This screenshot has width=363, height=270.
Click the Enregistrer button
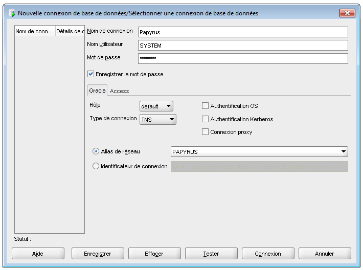(x=98, y=254)
